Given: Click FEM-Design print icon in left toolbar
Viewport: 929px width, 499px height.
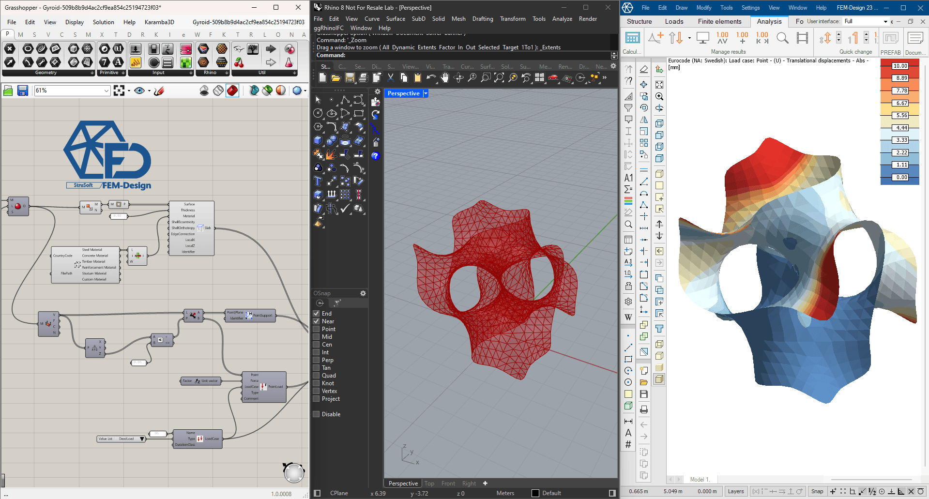Looking at the screenshot, I should click(644, 410).
